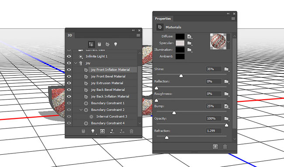Screen dimensions: 284x167
Task: Filter 3D panel by whole scene
Action: click(91, 44)
